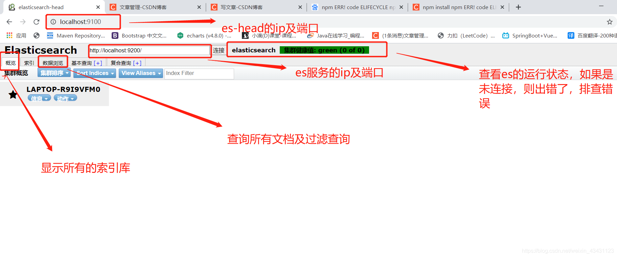
Task: Click the Index Filter input field
Action: point(199,73)
